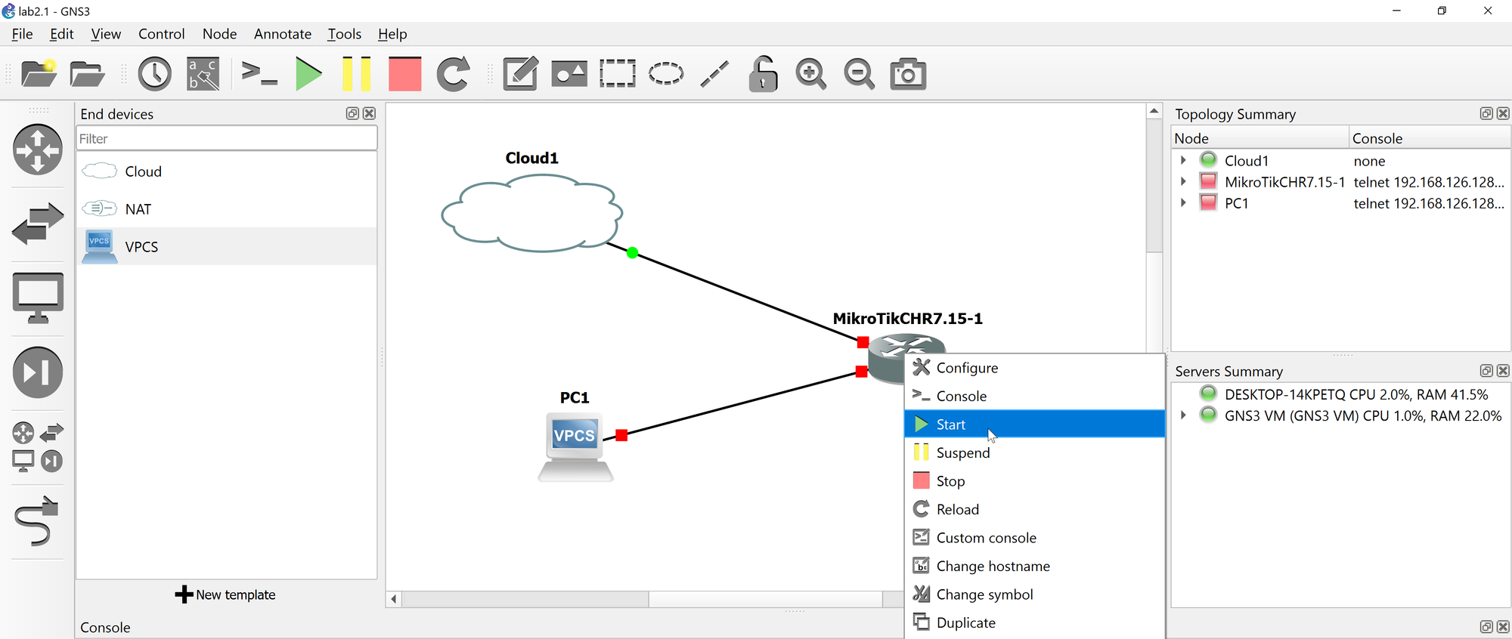Browse all devices sidebar icon
This screenshot has width=1512, height=639.
click(38, 446)
